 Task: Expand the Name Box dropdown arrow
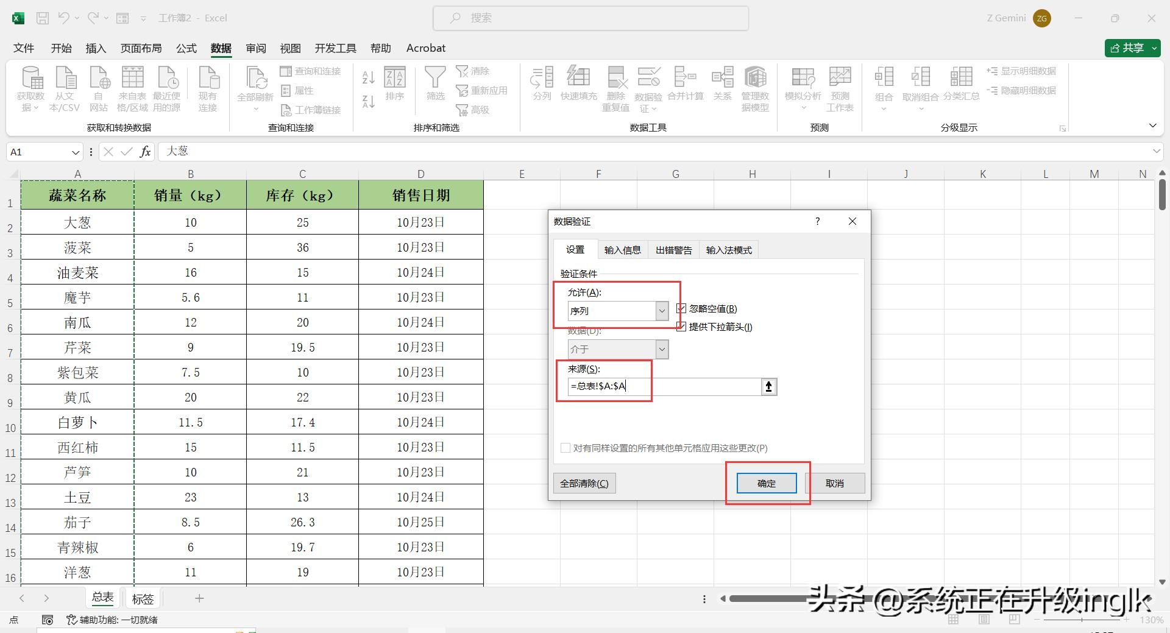(76, 152)
